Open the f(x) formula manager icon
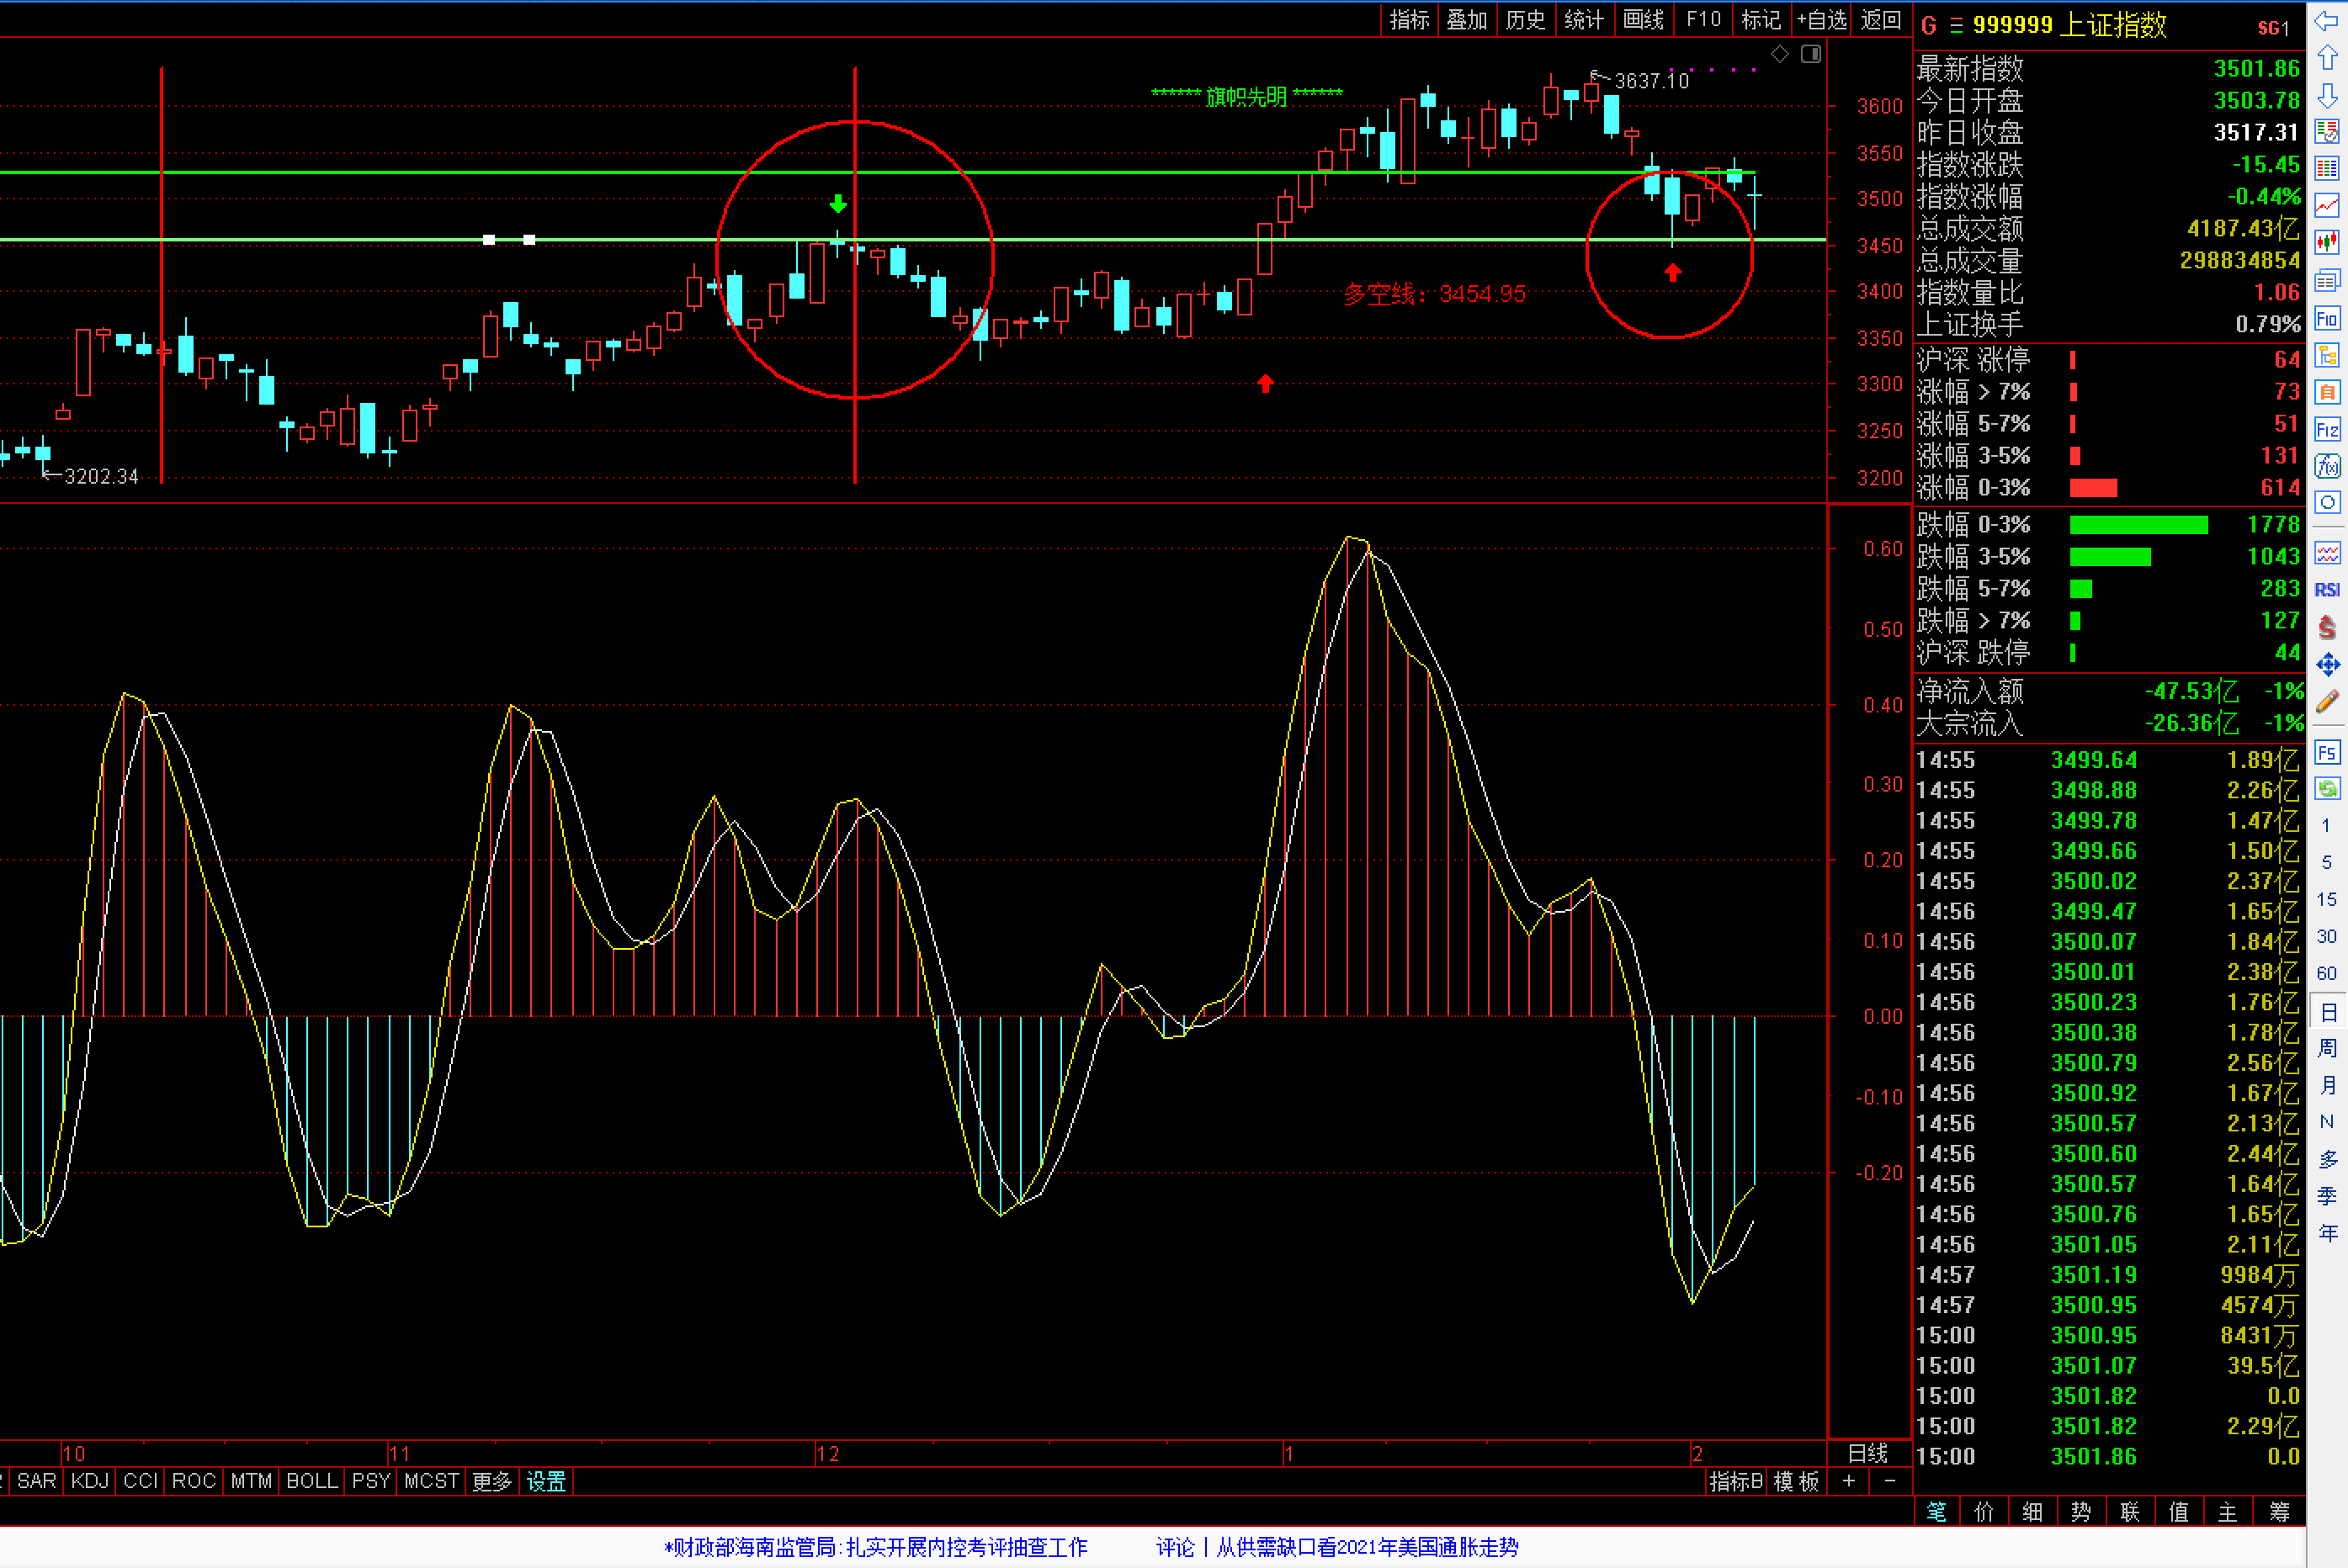The image size is (2348, 1568). [2327, 466]
